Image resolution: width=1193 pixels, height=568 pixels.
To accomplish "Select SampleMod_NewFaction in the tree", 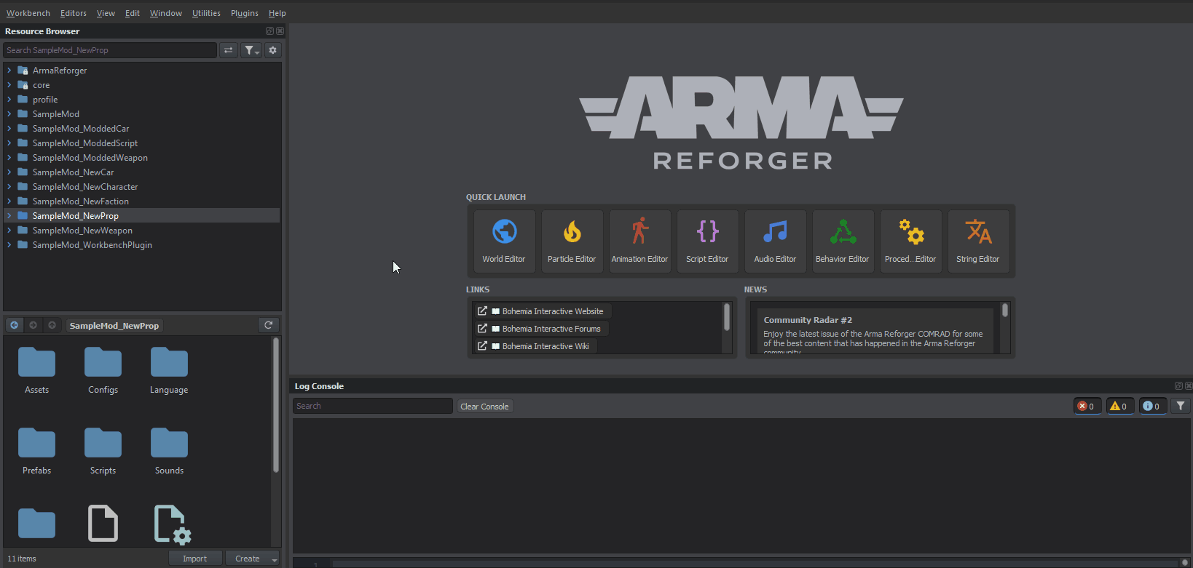I will coord(80,201).
